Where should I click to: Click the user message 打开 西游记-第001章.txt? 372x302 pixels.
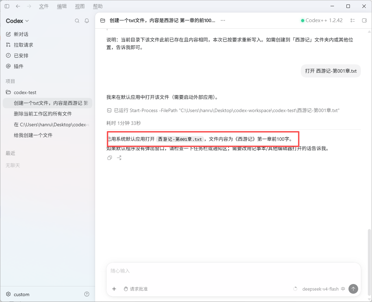point(331,71)
